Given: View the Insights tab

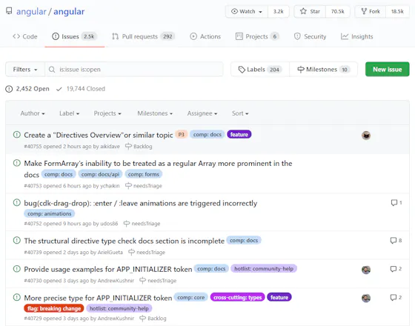Looking at the screenshot, I should 356,36.
